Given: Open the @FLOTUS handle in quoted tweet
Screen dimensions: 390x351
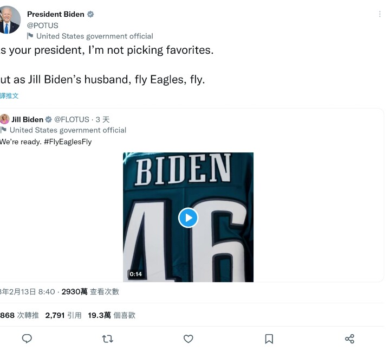Looking at the screenshot, I should pos(71,119).
